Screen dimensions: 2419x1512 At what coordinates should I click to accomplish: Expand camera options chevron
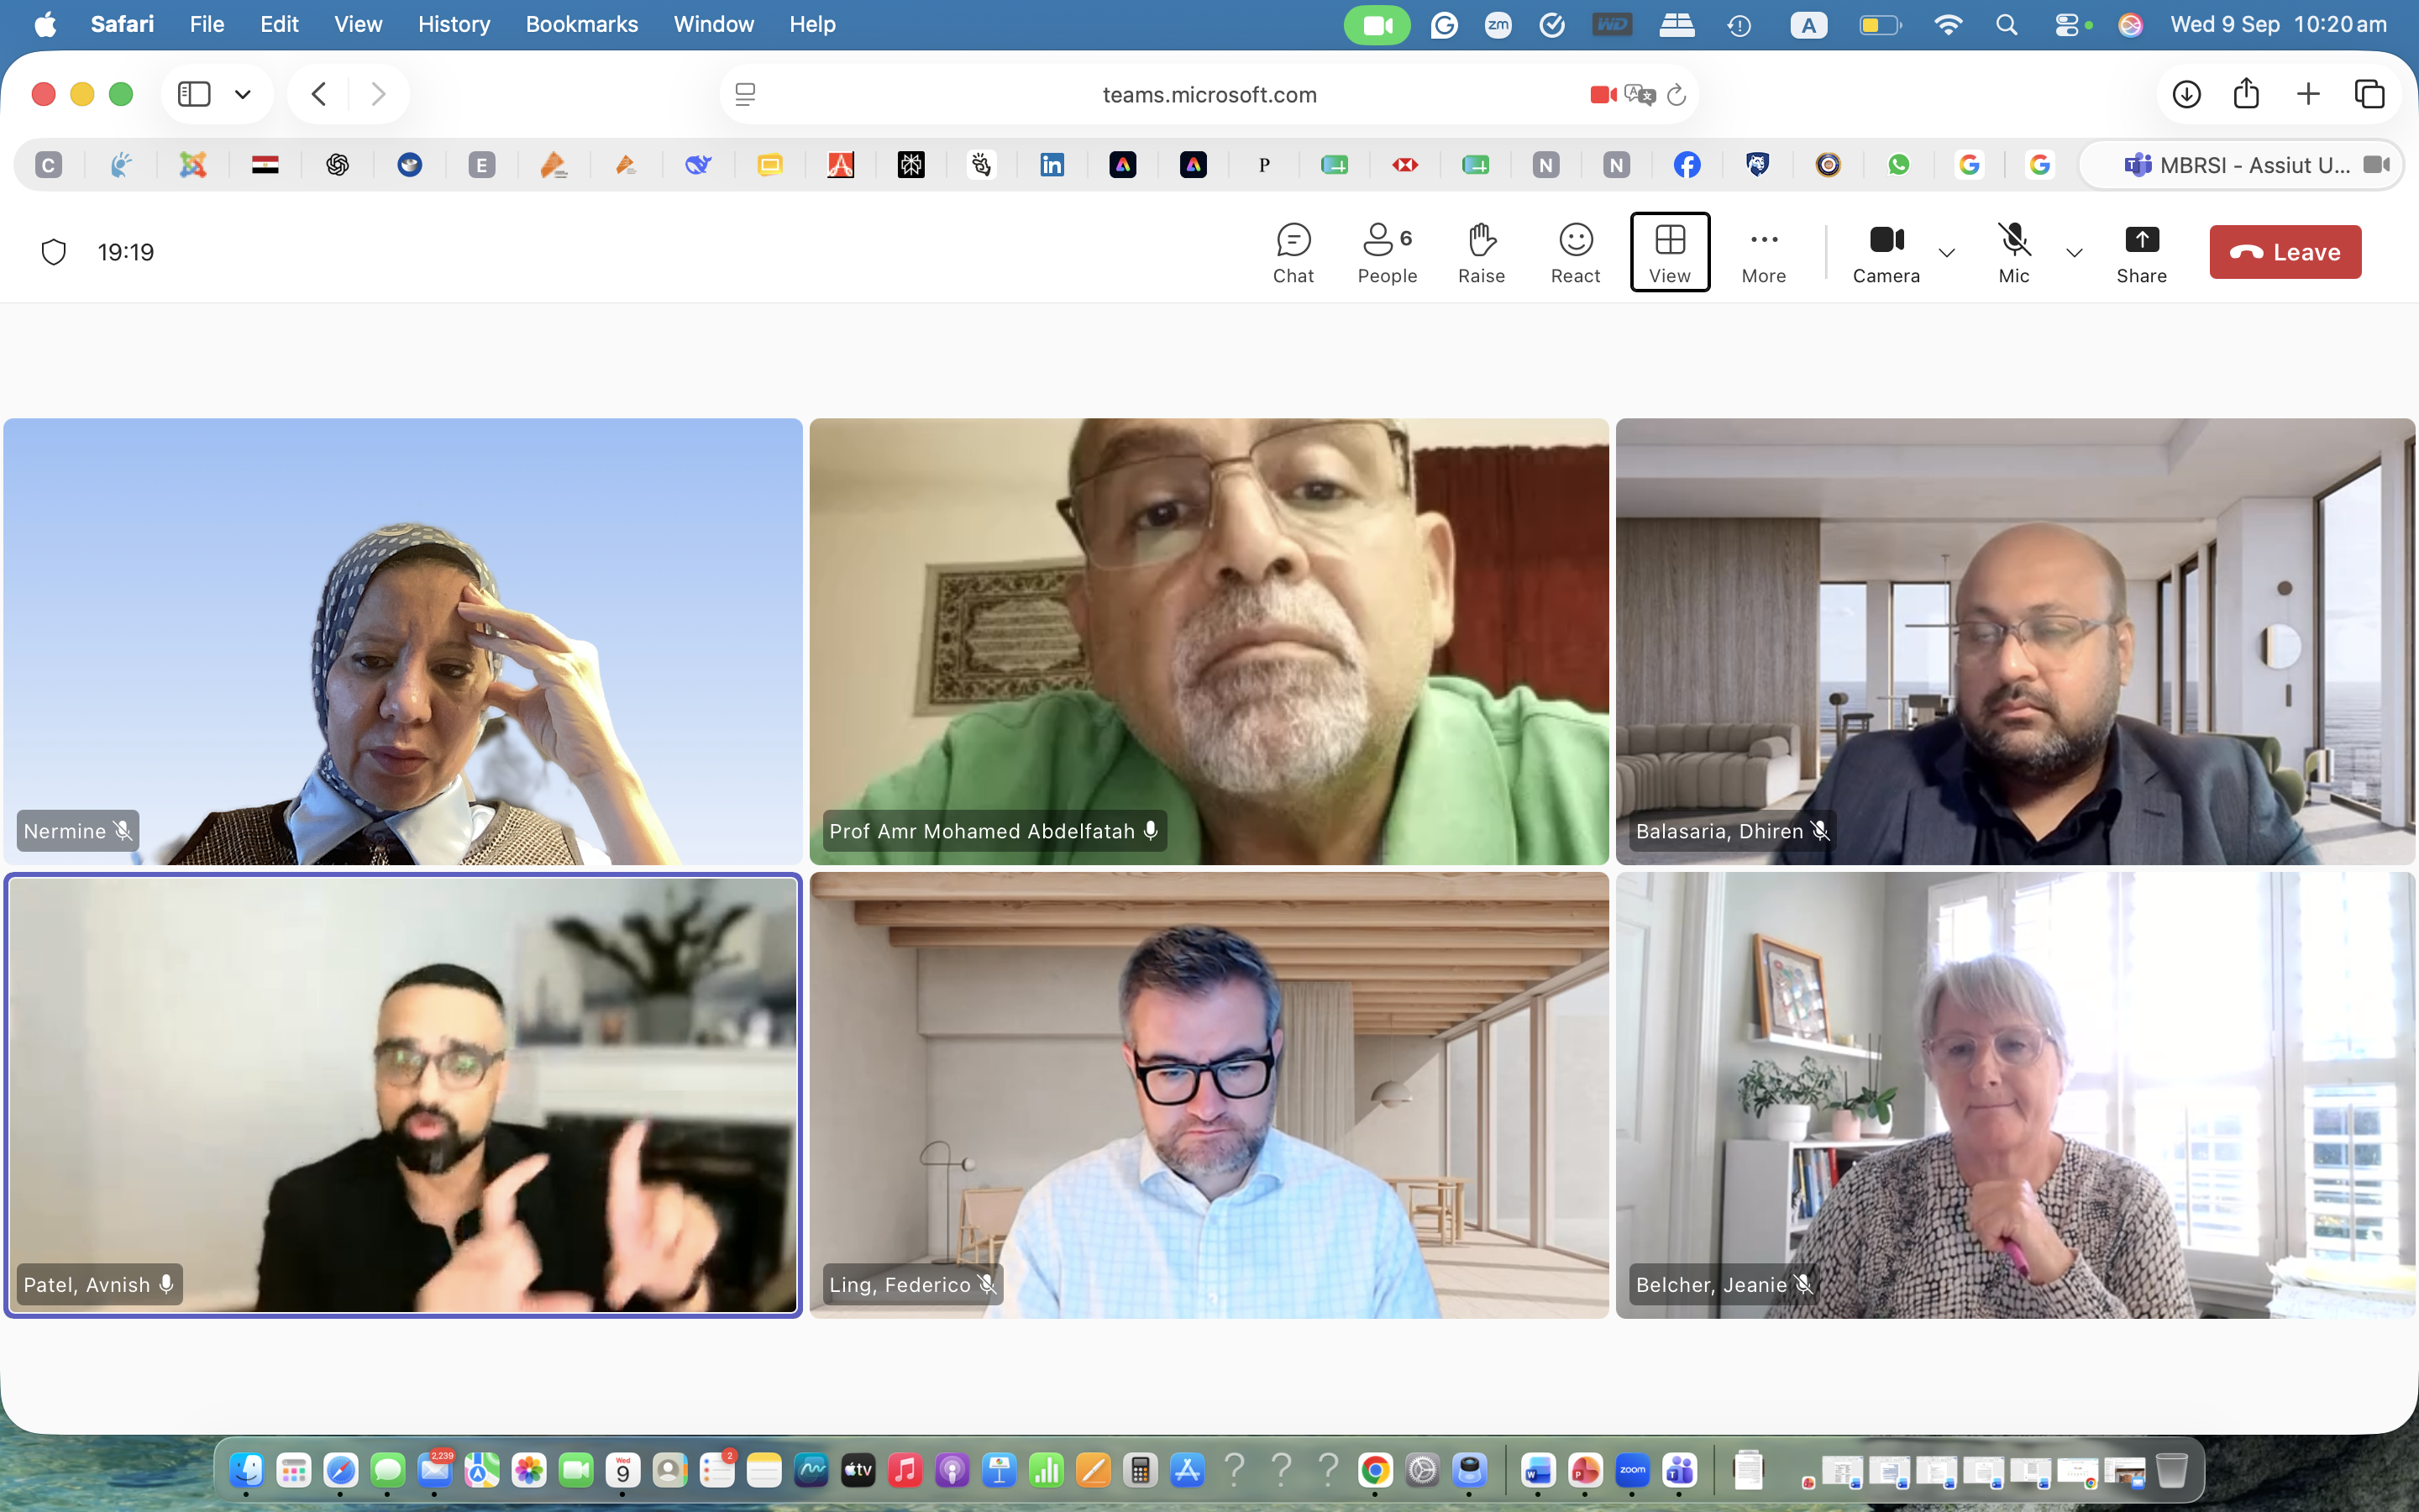(1946, 253)
